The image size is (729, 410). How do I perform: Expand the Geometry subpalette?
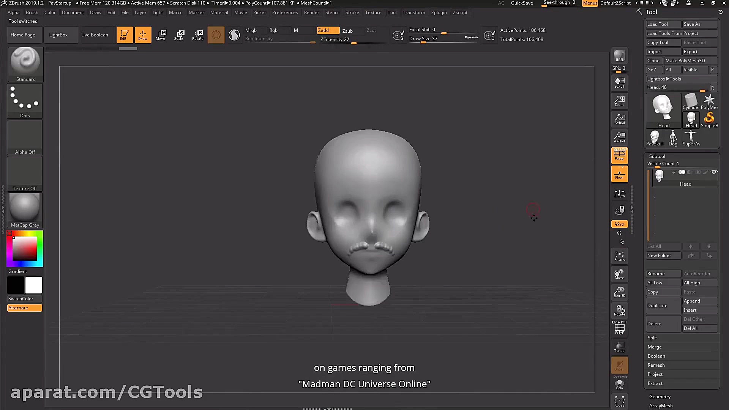pyautogui.click(x=660, y=396)
